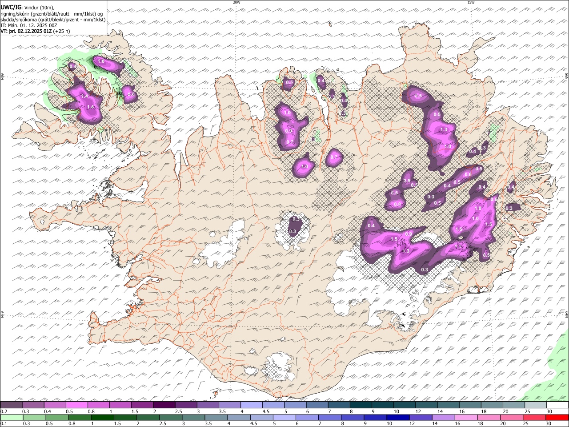Select the 30 bright red swatch, lower legend row
Viewport: 569px width, 427px height.
(557, 418)
